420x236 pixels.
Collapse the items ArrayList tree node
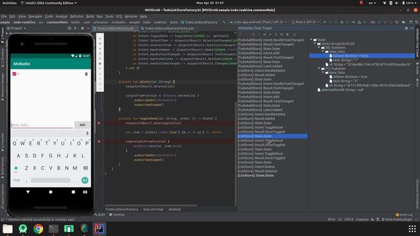point(315,44)
